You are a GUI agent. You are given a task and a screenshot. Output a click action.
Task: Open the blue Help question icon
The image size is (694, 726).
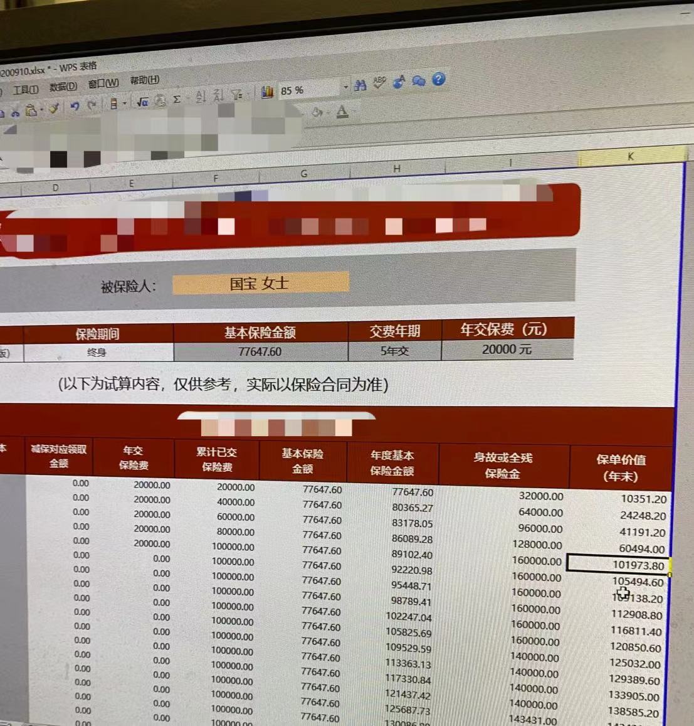439,79
